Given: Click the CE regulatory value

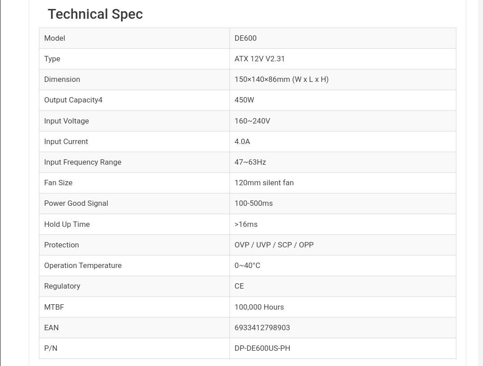Looking at the screenshot, I should click(x=239, y=286).
